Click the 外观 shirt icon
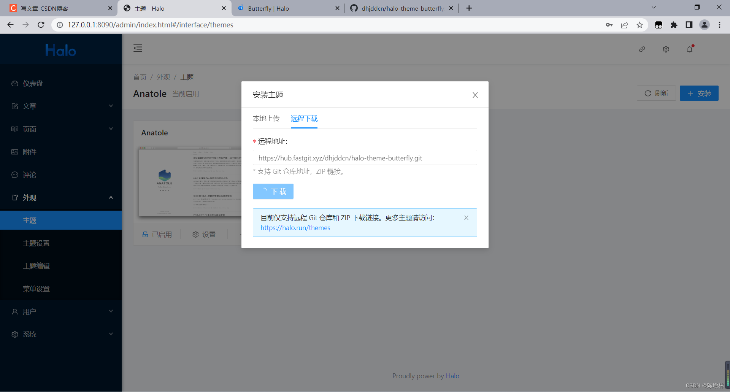 [x=15, y=197]
